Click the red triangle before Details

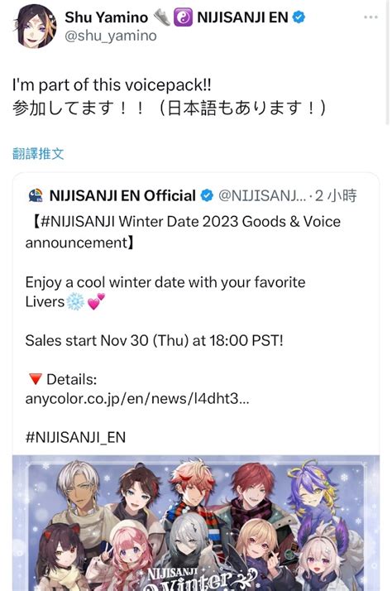point(36,379)
